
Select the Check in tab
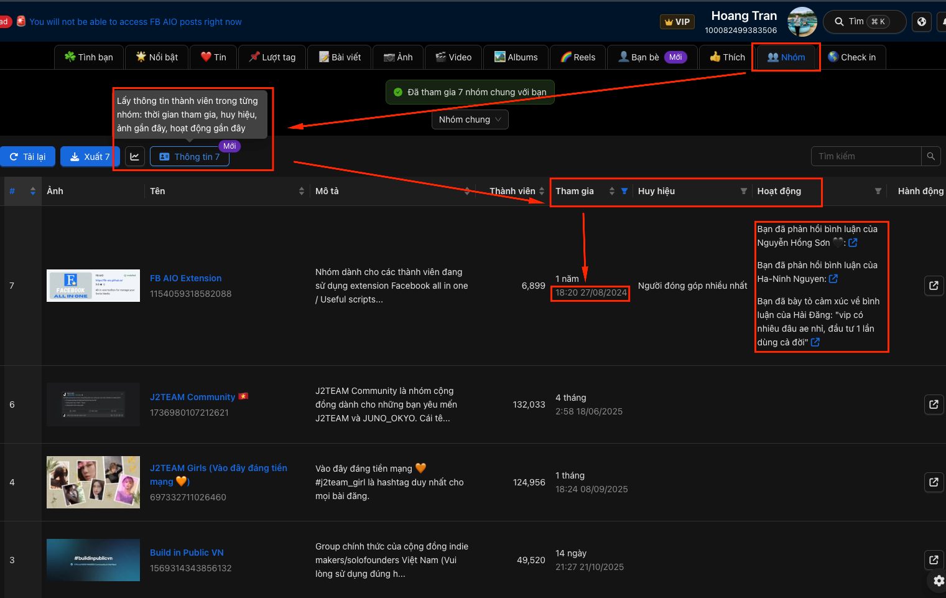tap(851, 57)
